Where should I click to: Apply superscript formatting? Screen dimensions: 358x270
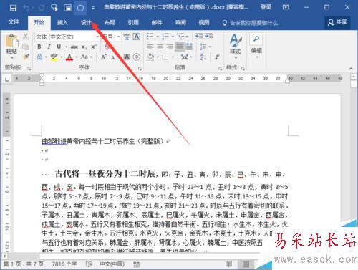pos(94,47)
